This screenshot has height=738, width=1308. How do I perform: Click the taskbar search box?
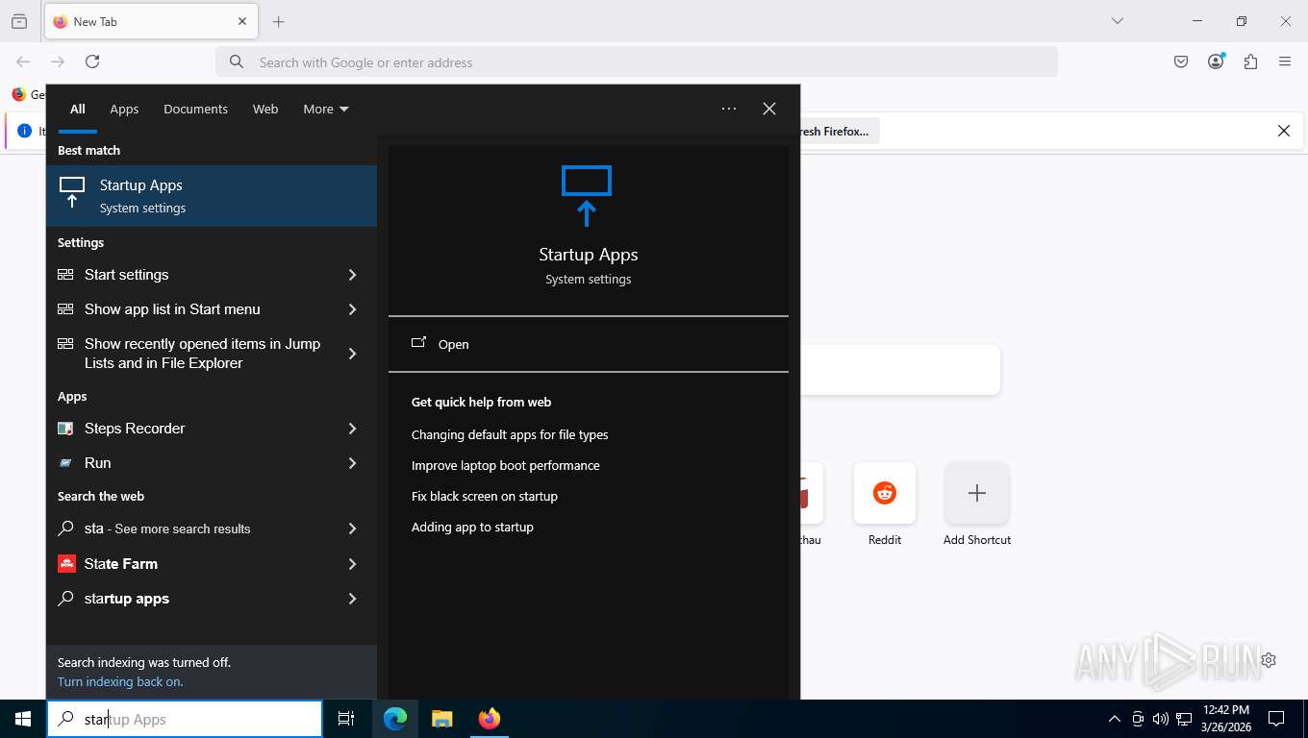pyautogui.click(x=185, y=719)
